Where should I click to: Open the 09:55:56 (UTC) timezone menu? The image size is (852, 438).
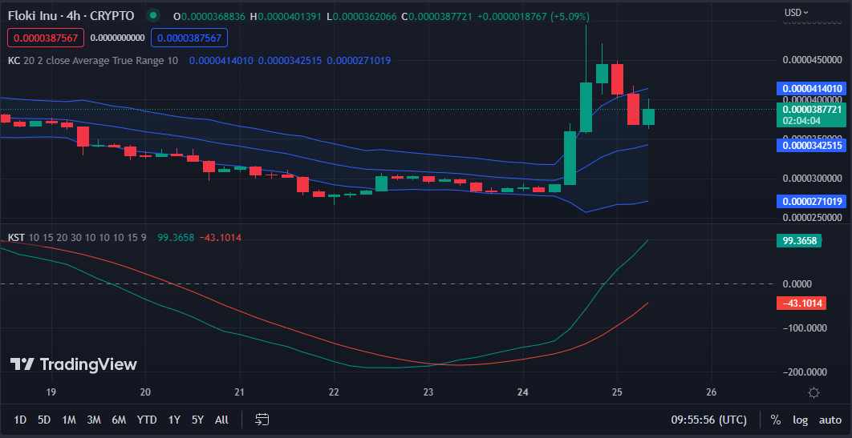pyautogui.click(x=708, y=420)
